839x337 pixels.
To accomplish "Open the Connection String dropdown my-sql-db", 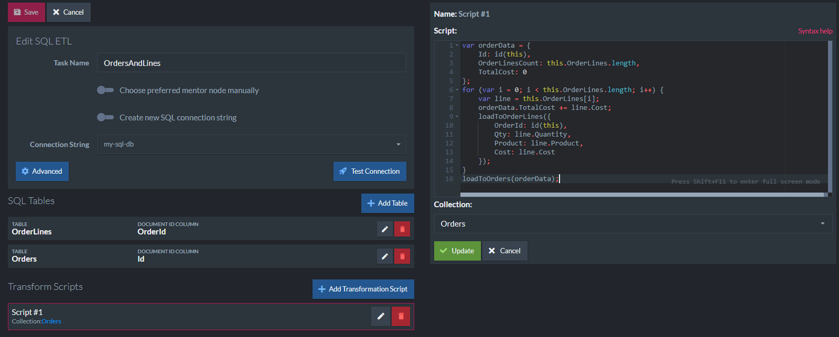I will [x=251, y=144].
